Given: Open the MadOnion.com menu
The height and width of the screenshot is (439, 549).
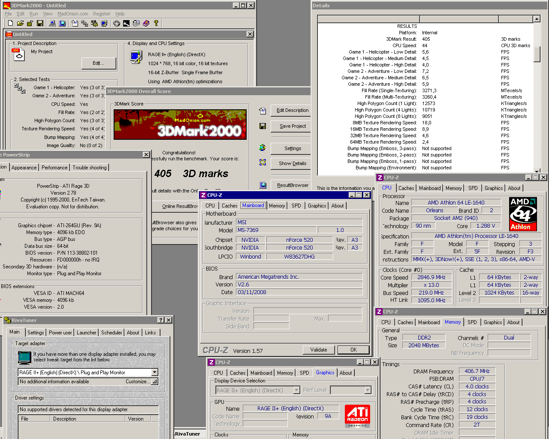Looking at the screenshot, I should (73, 14).
